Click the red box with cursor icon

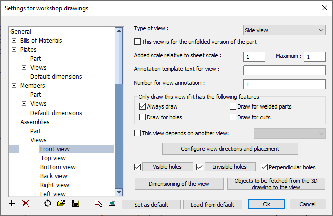[x=98, y=204]
